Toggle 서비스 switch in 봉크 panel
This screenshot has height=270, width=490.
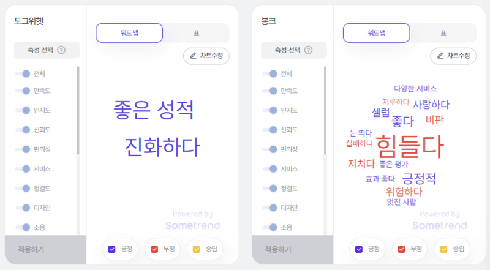coord(269,169)
